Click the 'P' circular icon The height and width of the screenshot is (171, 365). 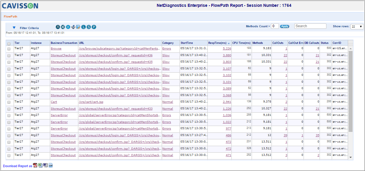(x=94, y=27)
